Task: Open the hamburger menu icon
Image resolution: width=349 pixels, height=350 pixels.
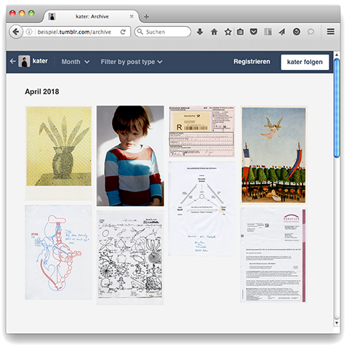Action: pos(331,31)
